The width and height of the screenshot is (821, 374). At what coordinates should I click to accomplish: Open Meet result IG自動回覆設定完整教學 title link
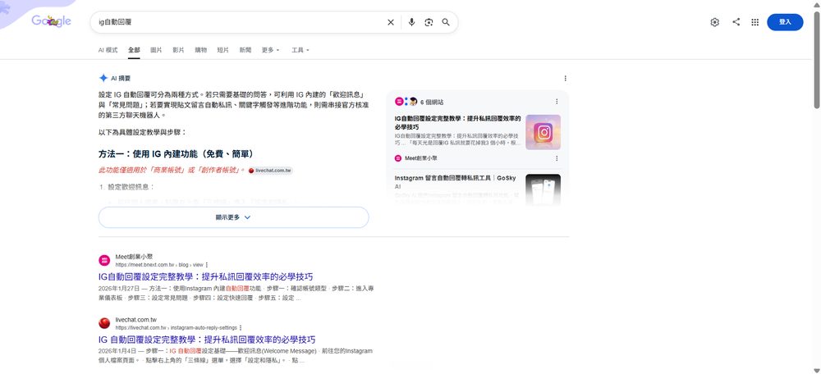click(206, 276)
